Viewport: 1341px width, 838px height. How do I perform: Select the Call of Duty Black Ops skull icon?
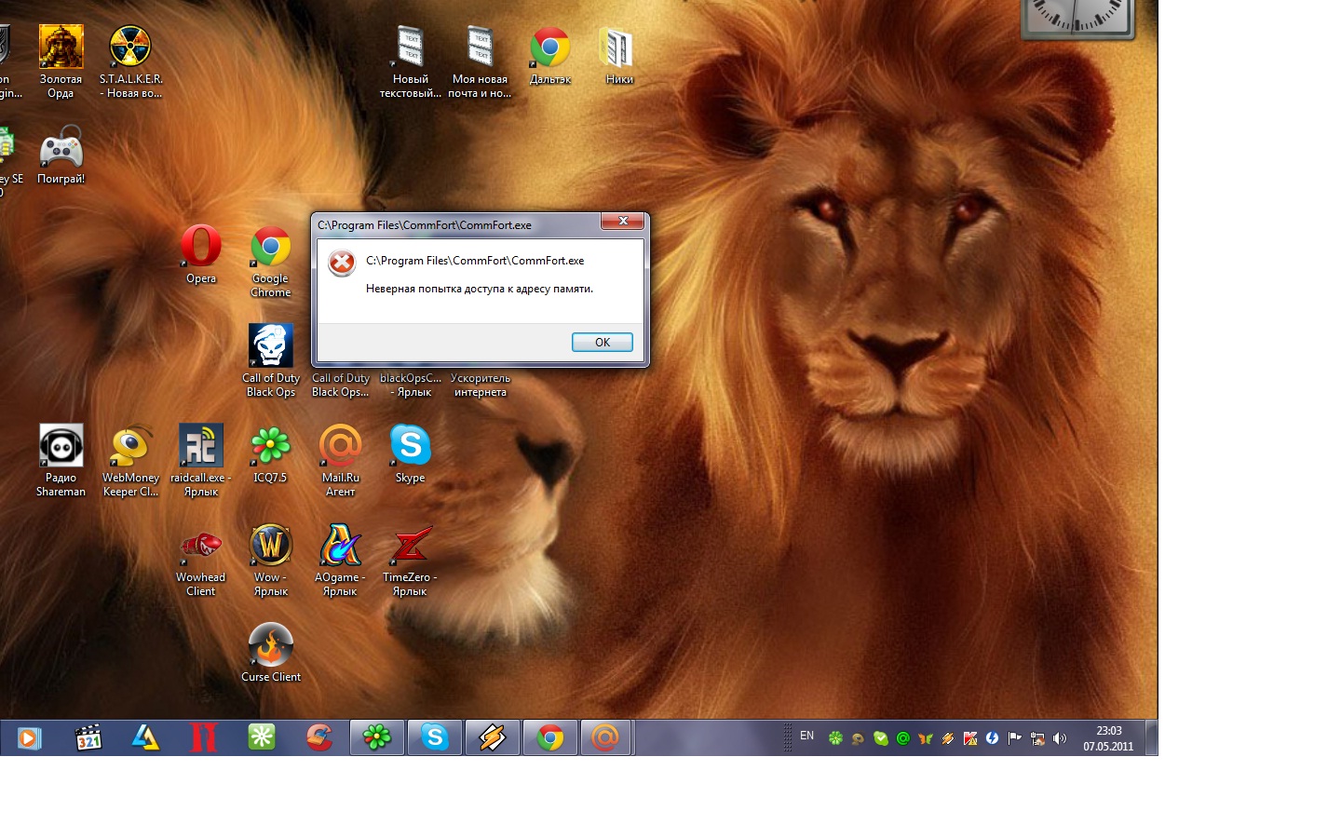(271, 347)
